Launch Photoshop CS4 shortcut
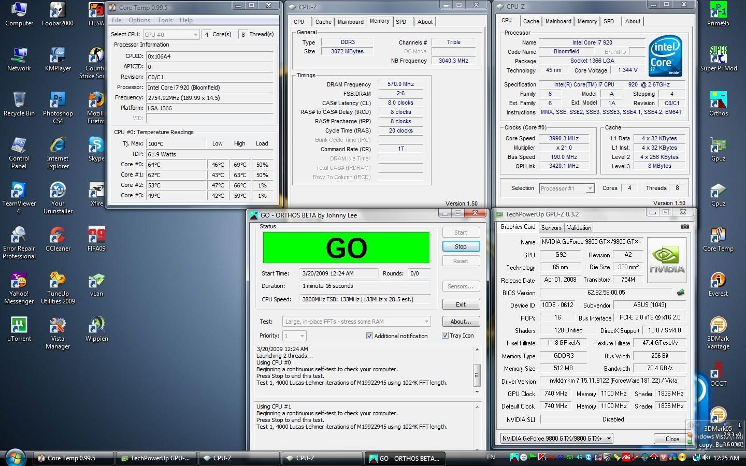This screenshot has height=466, width=746. 58,108
